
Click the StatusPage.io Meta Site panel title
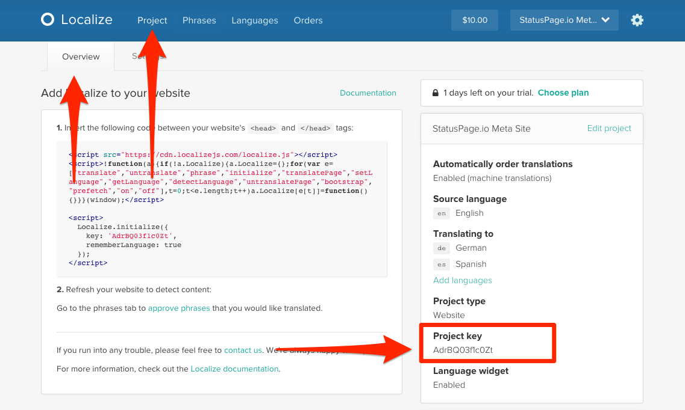pos(481,129)
